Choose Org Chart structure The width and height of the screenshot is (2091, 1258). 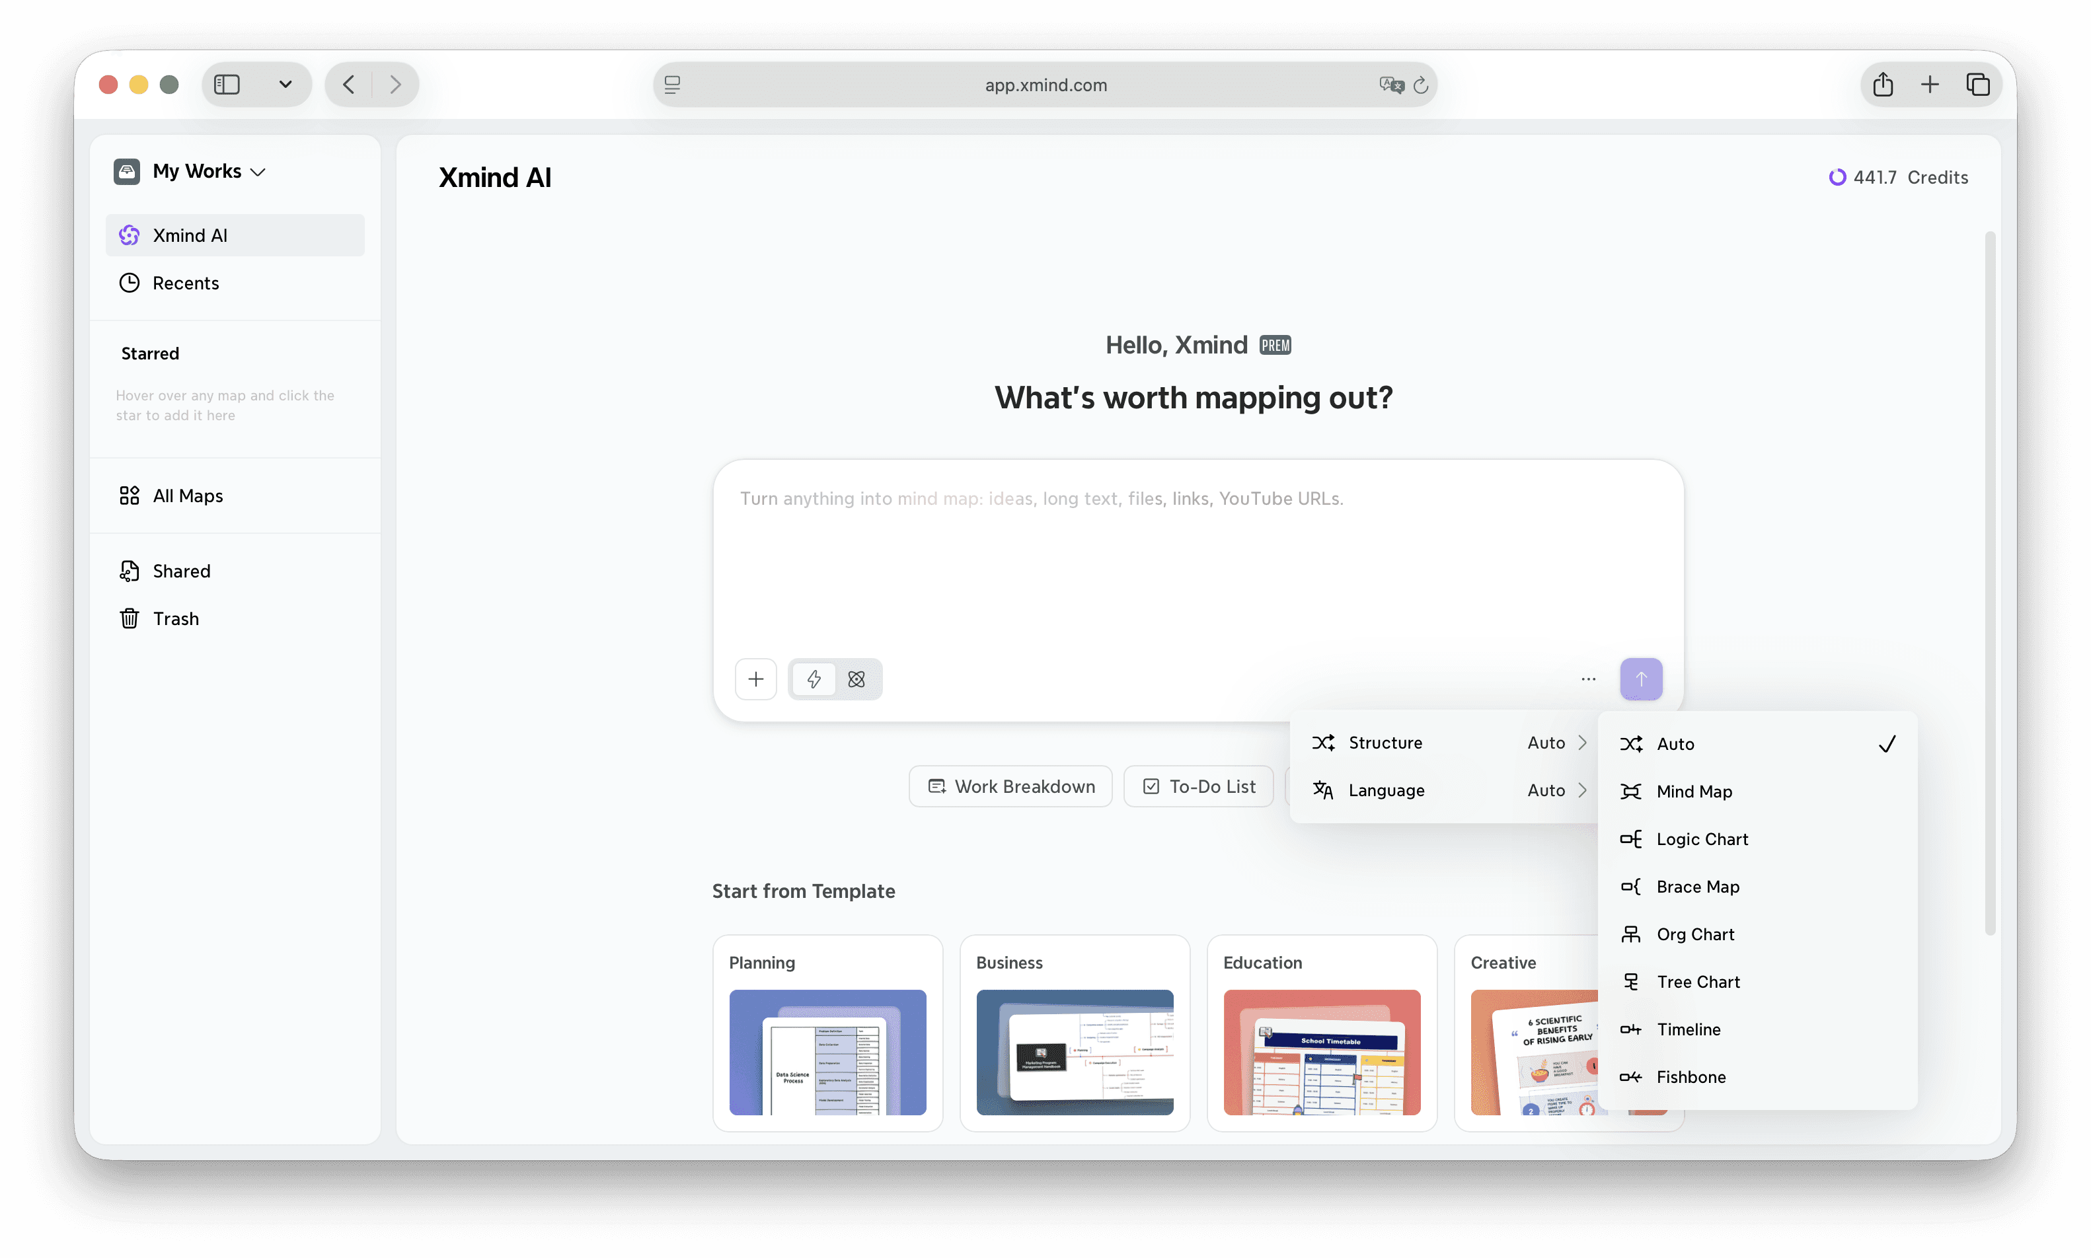pyautogui.click(x=1757, y=934)
